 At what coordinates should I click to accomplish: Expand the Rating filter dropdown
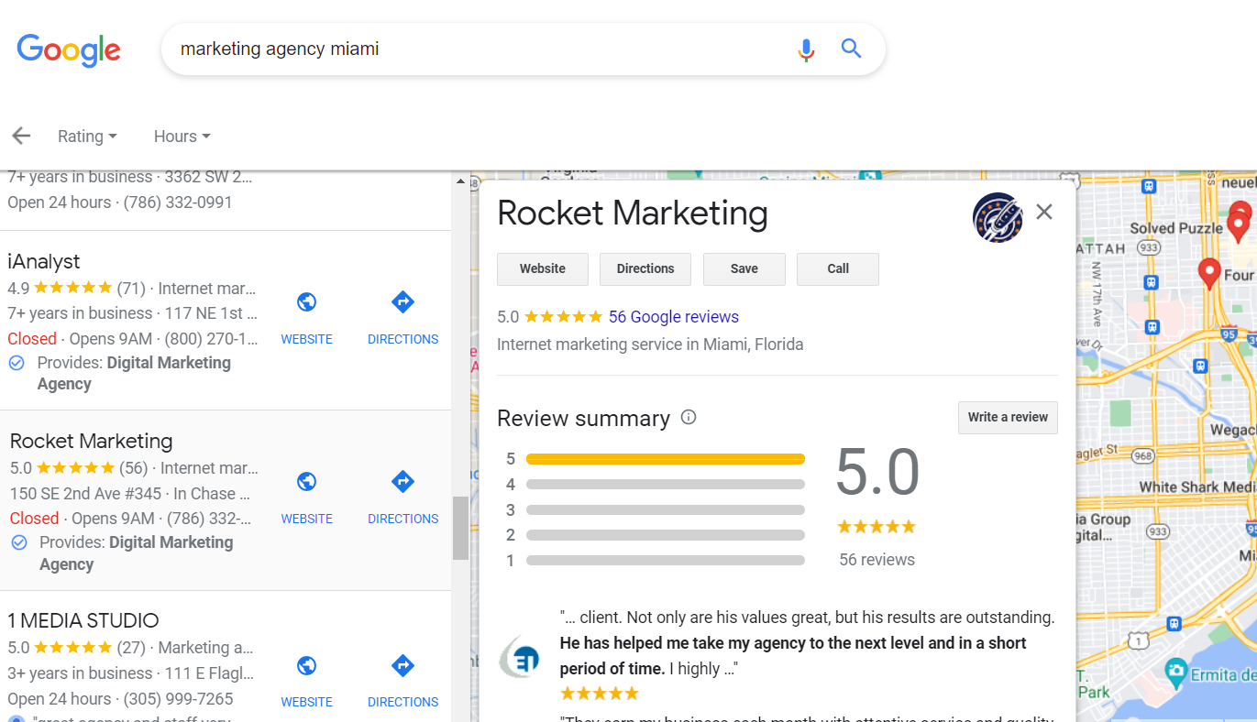pyautogui.click(x=87, y=137)
